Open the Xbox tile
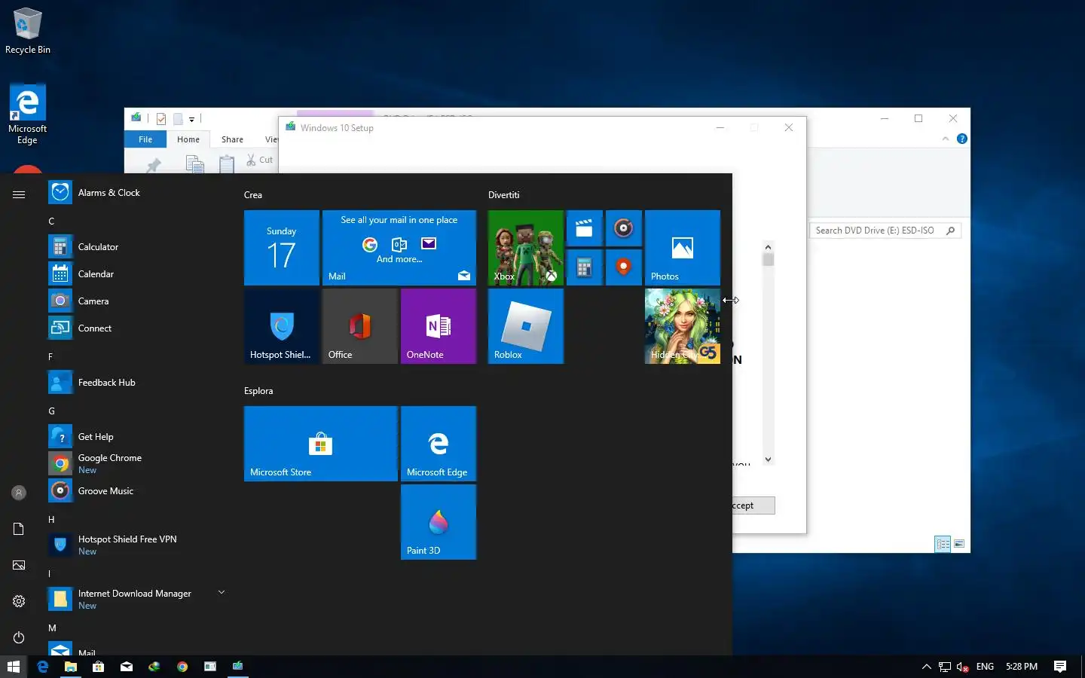Viewport: 1085px width, 678px height. [526, 248]
